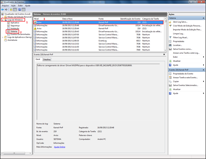Click Salvar Eventos como floppy icon

point(170,49)
